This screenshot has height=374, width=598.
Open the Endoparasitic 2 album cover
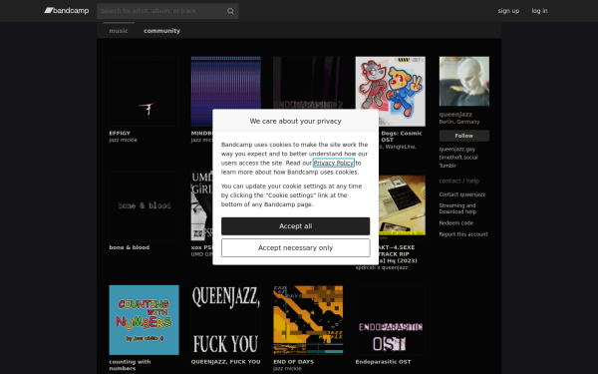click(308, 83)
